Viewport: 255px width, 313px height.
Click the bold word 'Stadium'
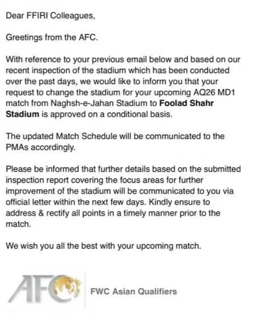tap(22, 114)
